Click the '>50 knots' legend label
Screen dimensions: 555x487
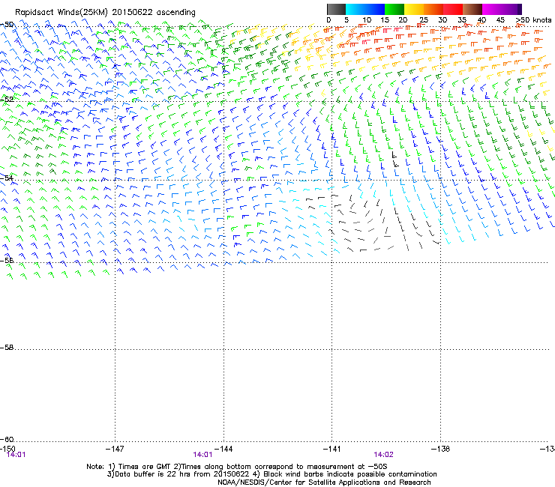pos(533,20)
